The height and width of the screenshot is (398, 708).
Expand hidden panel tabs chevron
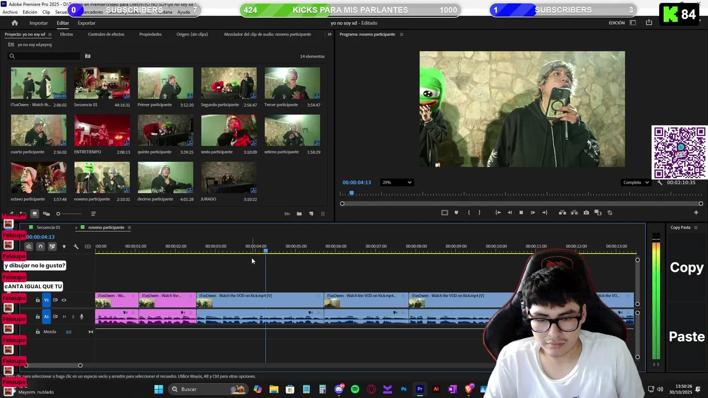tap(330, 34)
